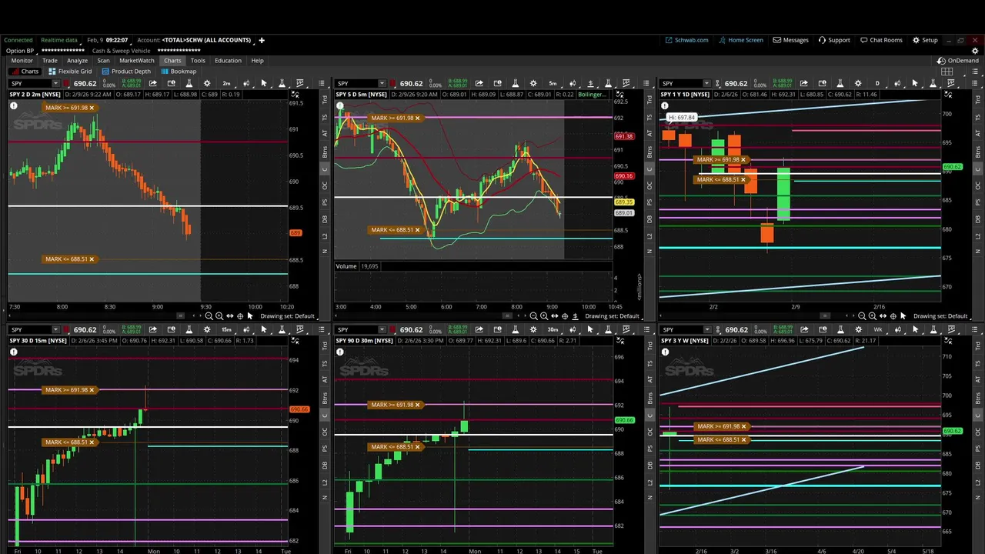
Task: Toggle the L2 sidebar tab beside the 2m chart
Action: point(325,235)
